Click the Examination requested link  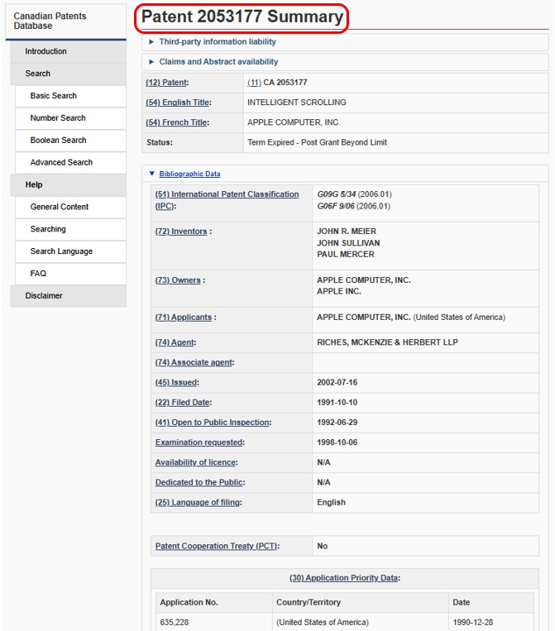point(199,442)
